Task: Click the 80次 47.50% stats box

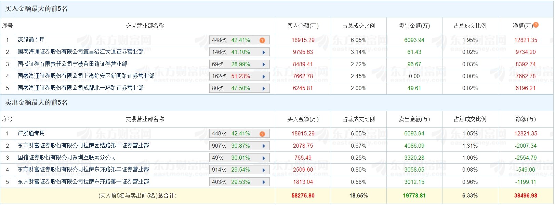Action: pos(239,88)
